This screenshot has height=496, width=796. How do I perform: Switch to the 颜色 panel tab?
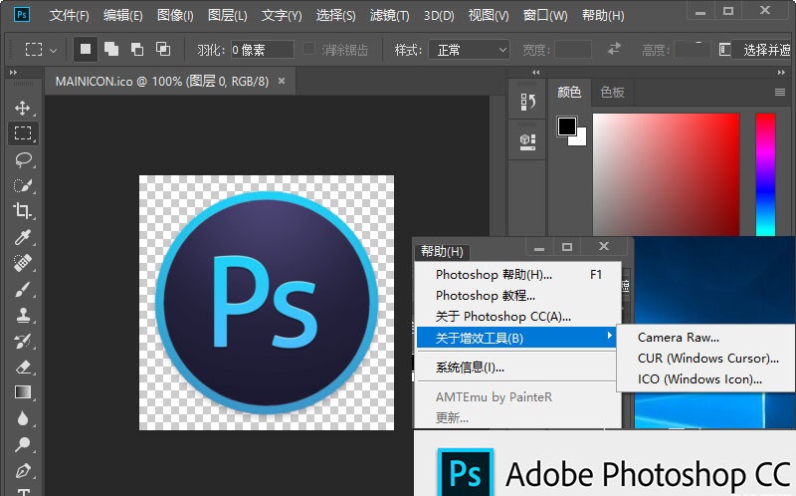click(568, 92)
